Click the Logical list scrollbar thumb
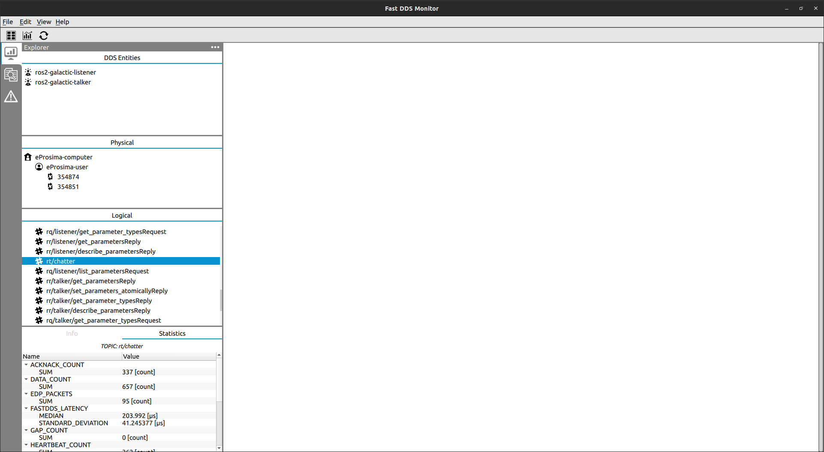The image size is (824, 452). pos(221,300)
